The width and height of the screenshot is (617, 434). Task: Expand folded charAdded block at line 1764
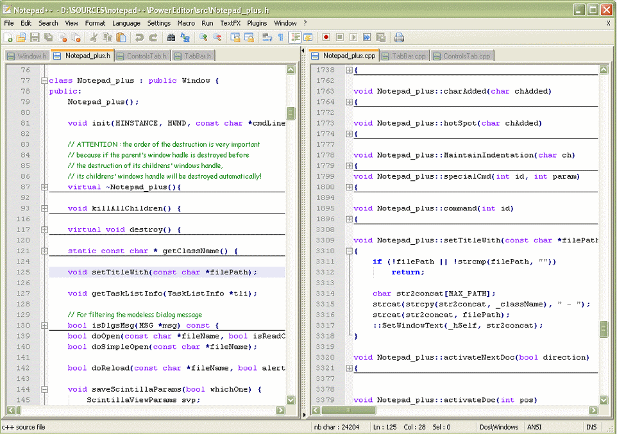point(349,102)
